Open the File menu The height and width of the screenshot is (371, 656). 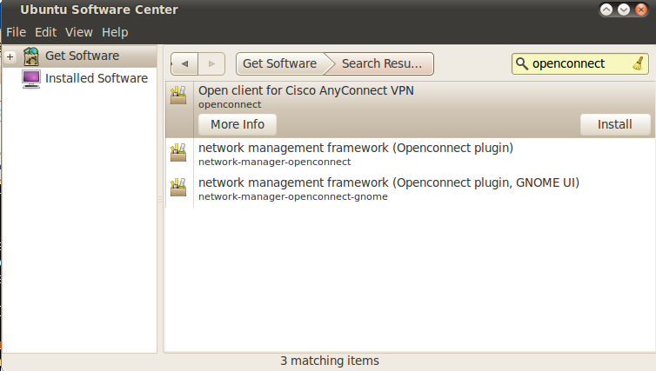[x=16, y=32]
